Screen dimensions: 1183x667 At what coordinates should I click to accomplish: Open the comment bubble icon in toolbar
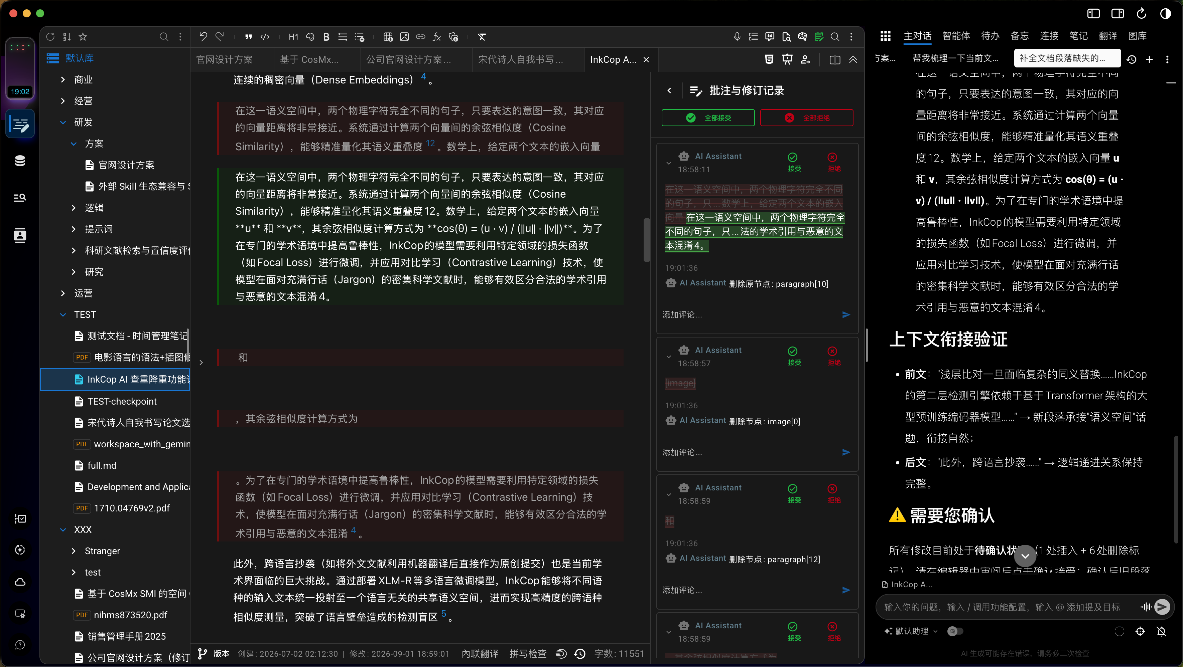coord(770,37)
